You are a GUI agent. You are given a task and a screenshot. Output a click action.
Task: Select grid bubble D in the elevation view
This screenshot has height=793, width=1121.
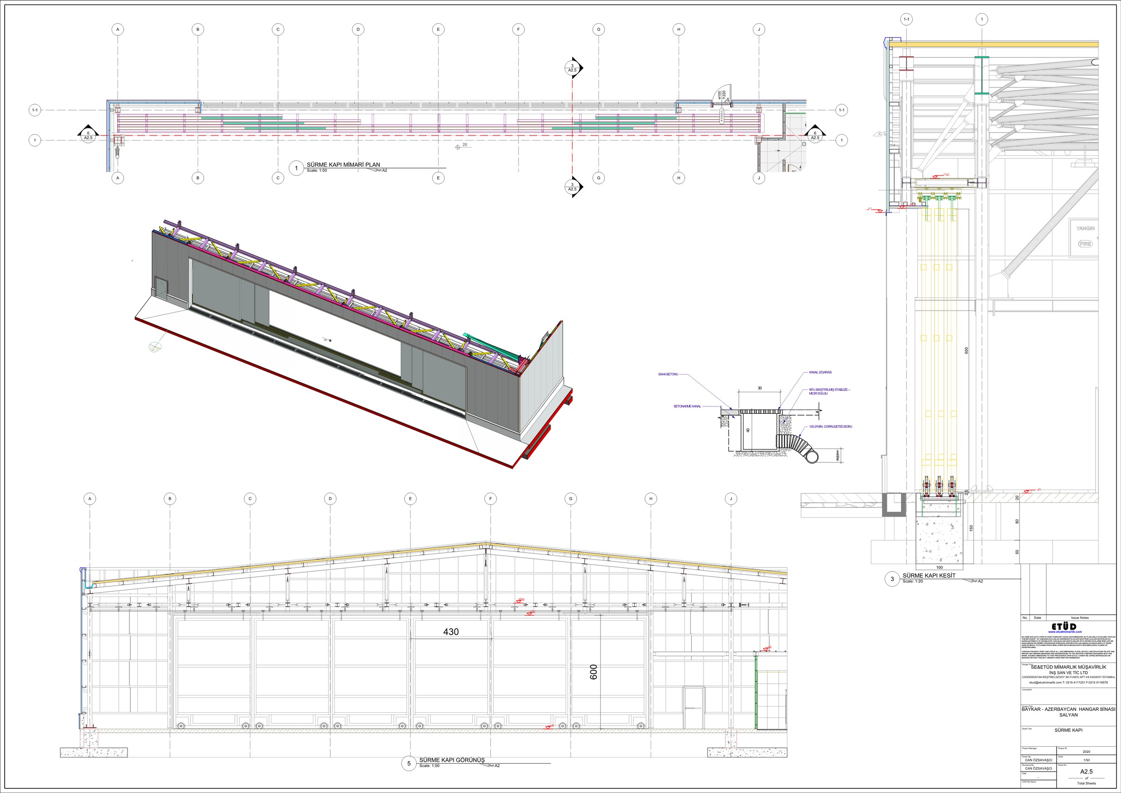click(x=330, y=499)
